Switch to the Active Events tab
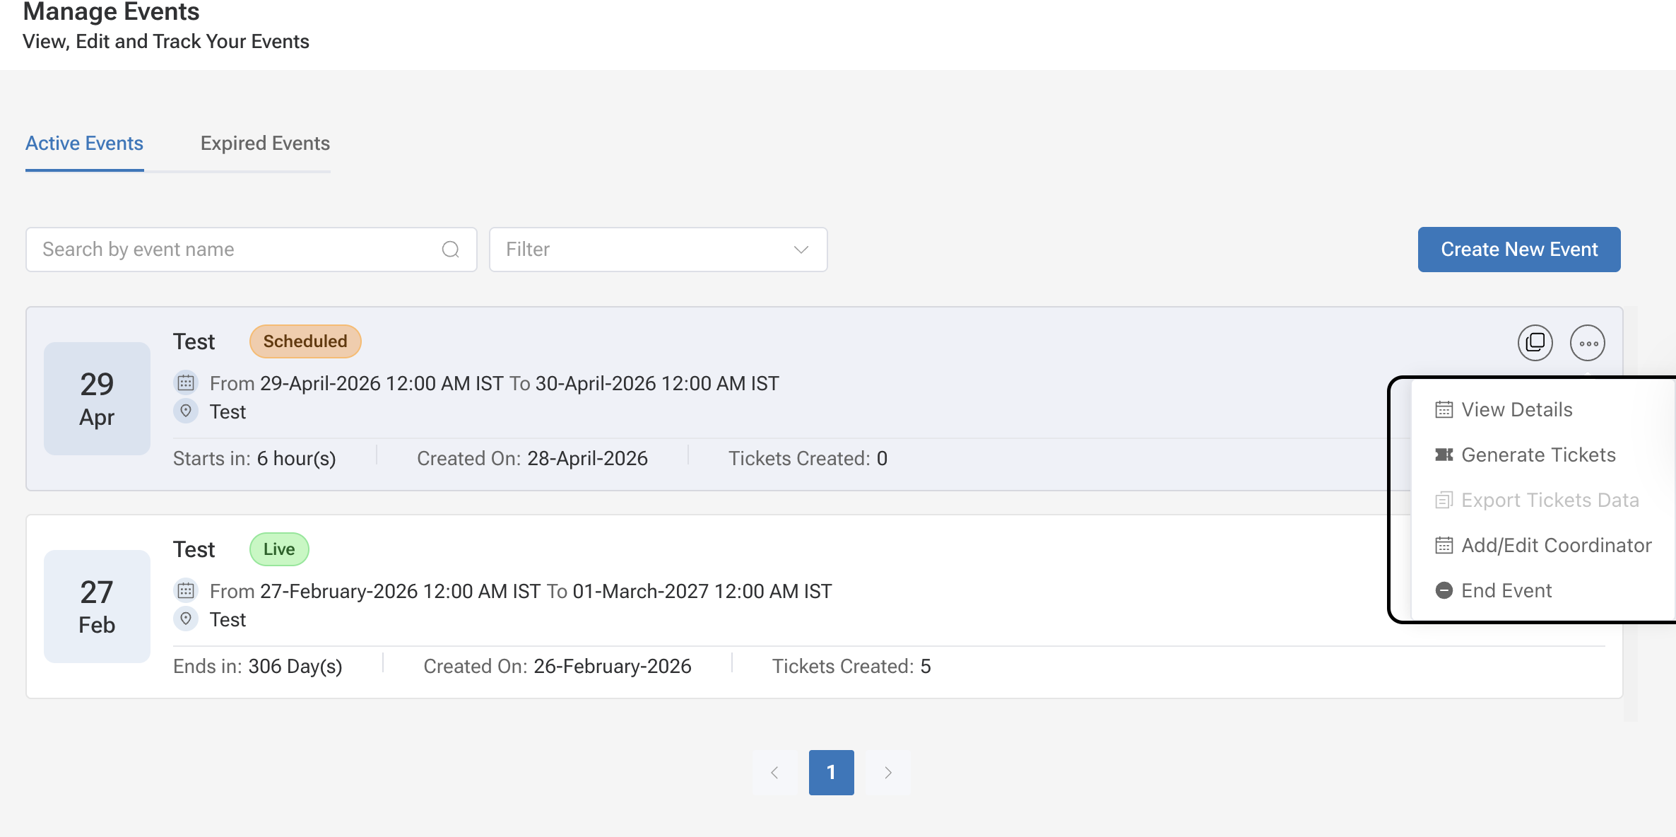 (84, 144)
